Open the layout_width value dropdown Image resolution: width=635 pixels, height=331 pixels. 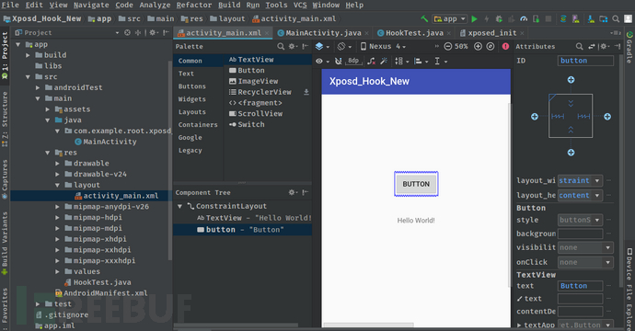[597, 180]
